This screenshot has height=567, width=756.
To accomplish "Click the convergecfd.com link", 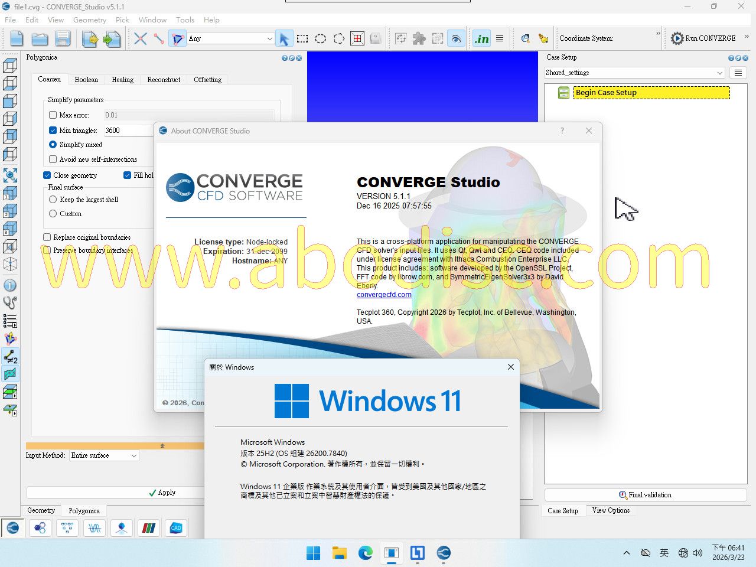I will [384, 295].
